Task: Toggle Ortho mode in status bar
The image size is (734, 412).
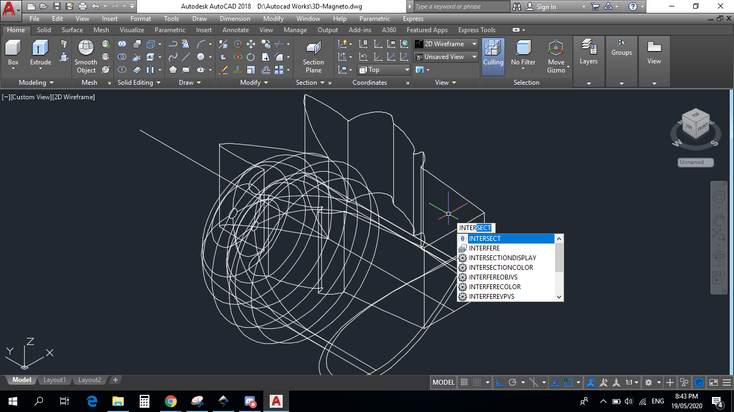Action: point(499,382)
